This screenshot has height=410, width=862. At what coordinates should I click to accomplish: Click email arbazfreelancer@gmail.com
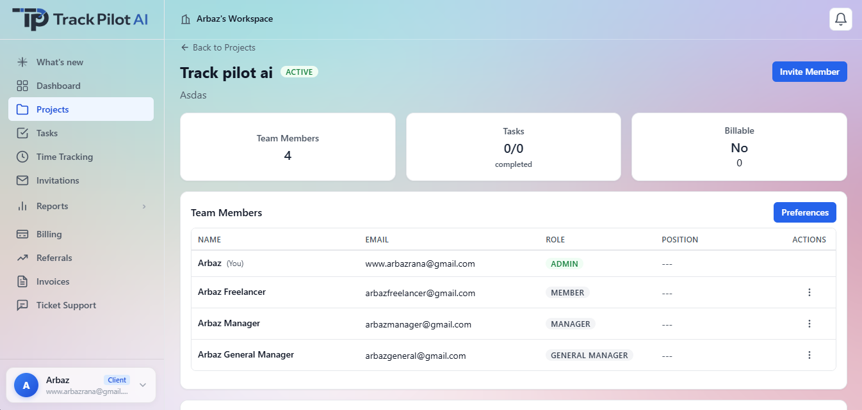coord(420,293)
